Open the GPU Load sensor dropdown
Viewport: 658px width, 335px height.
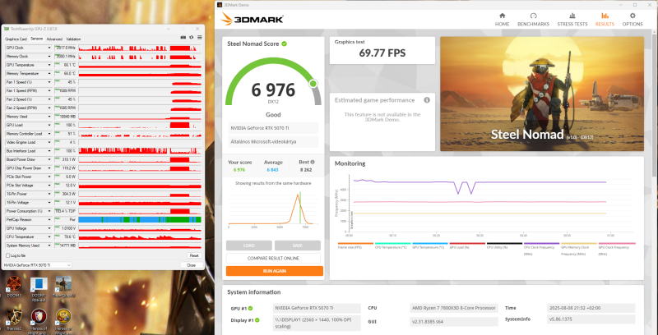tap(49, 125)
